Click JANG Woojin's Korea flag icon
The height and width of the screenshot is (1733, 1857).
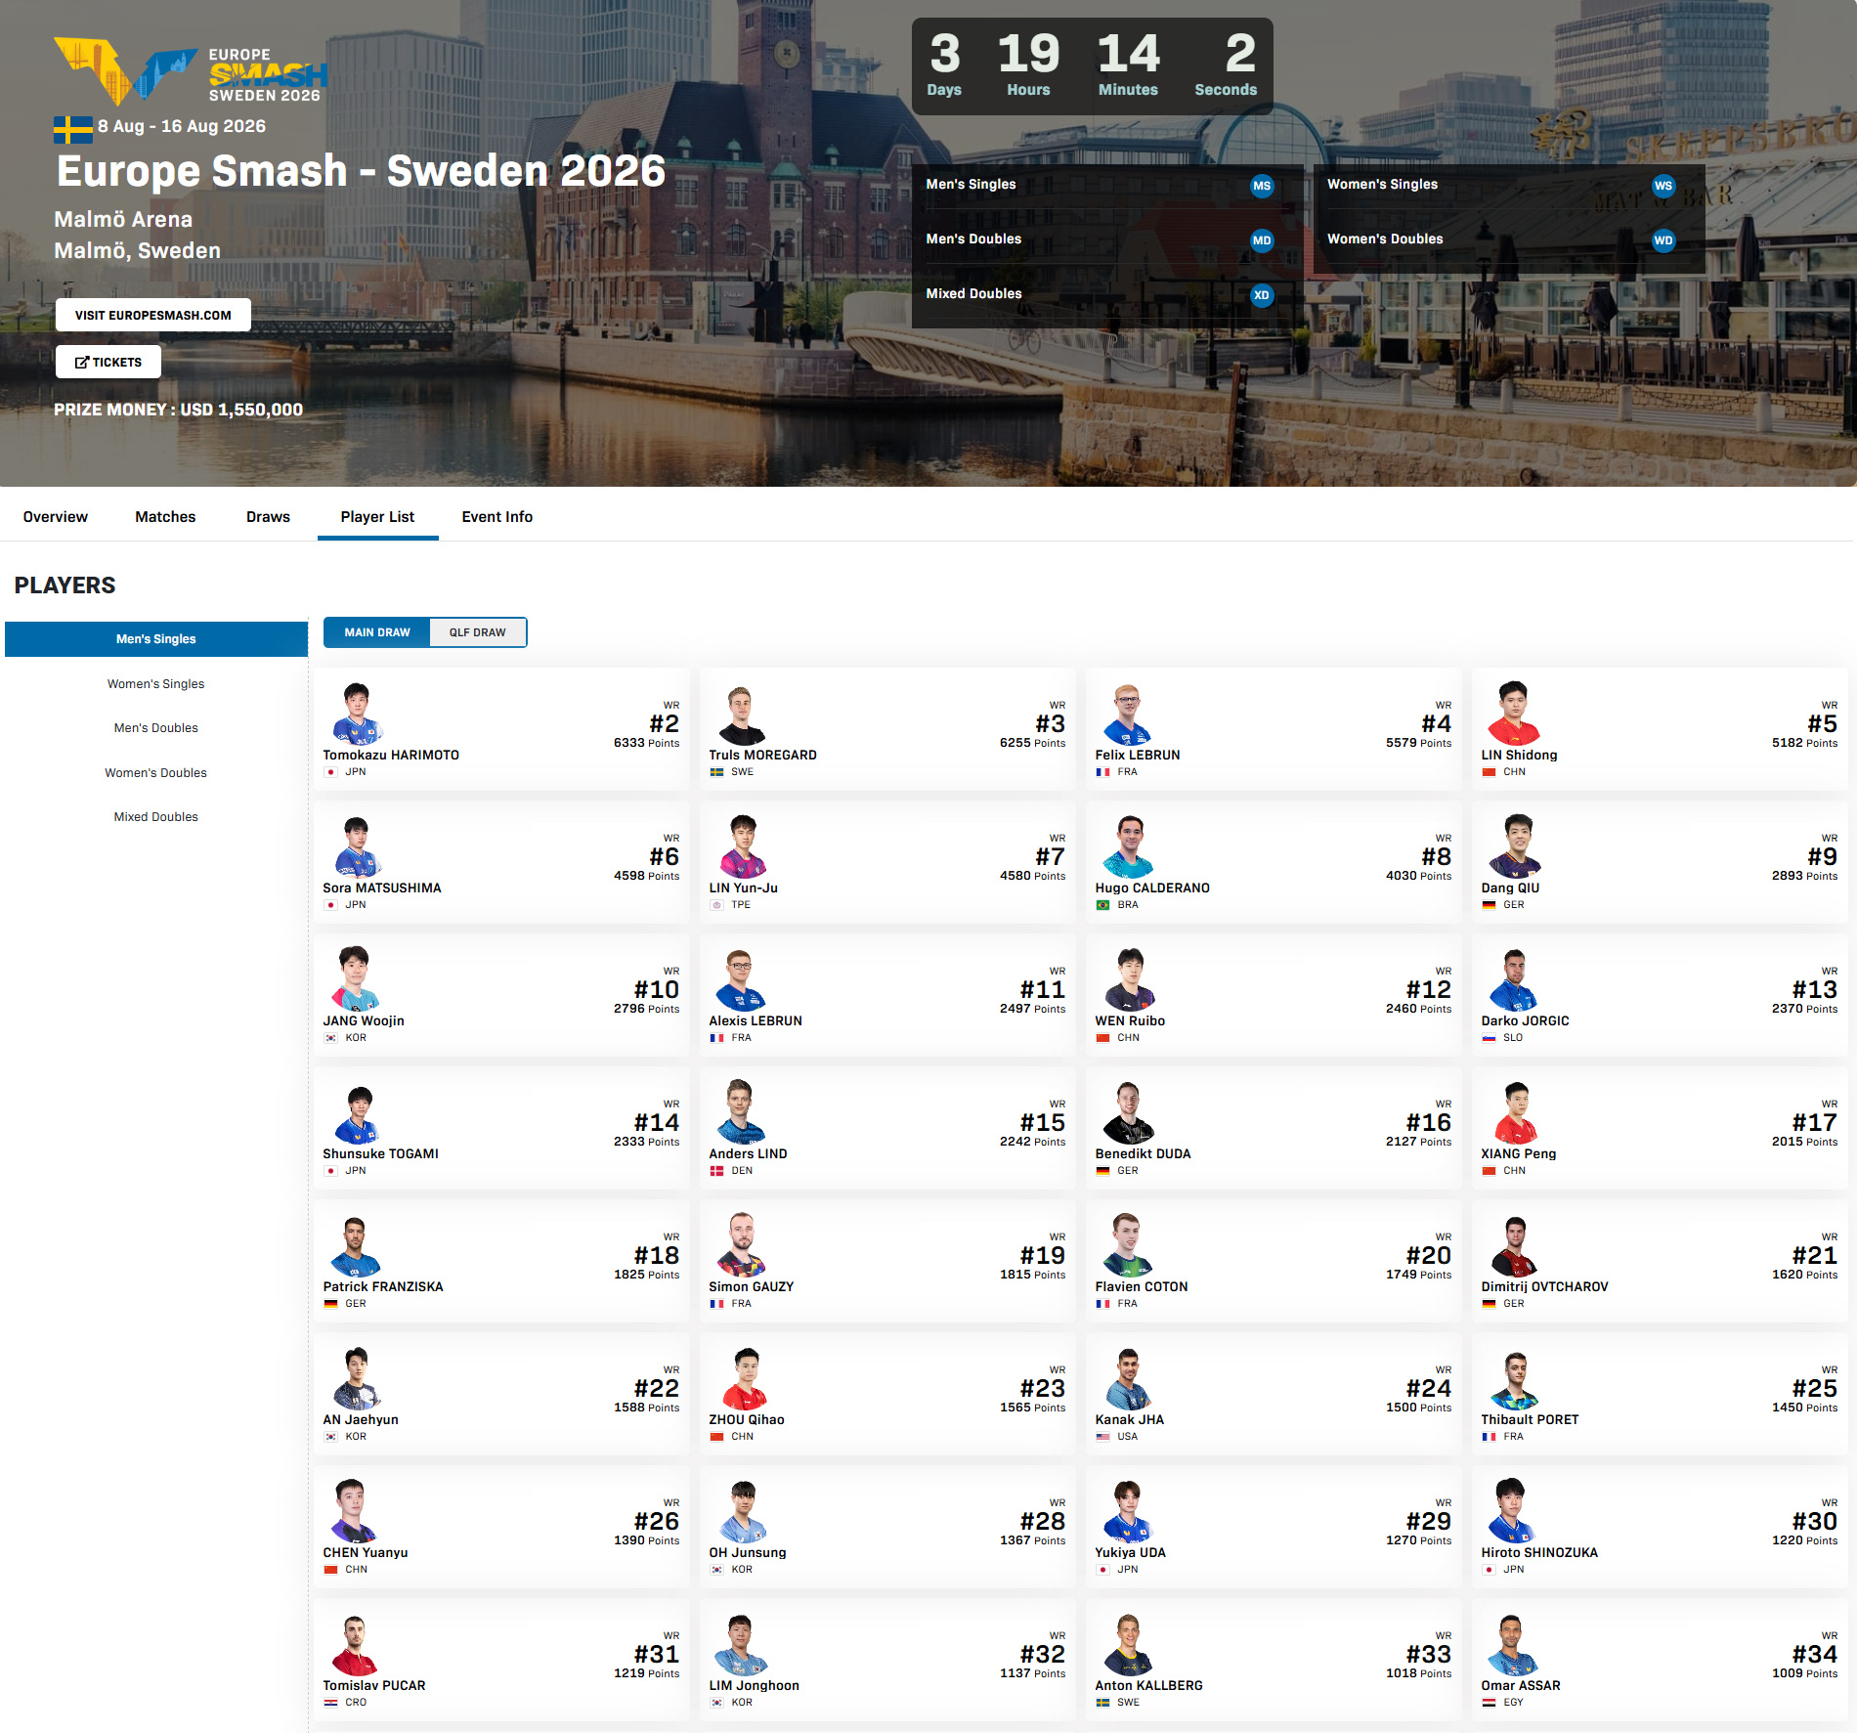(x=331, y=1038)
